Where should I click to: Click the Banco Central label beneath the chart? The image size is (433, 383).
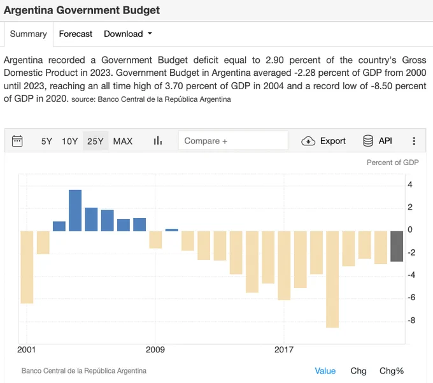pos(84,371)
